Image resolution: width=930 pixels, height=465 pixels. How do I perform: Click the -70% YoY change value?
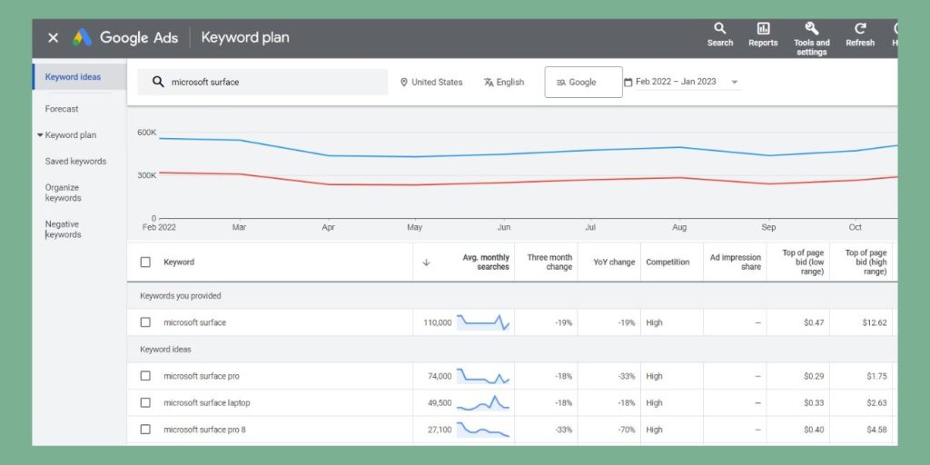pyautogui.click(x=626, y=430)
